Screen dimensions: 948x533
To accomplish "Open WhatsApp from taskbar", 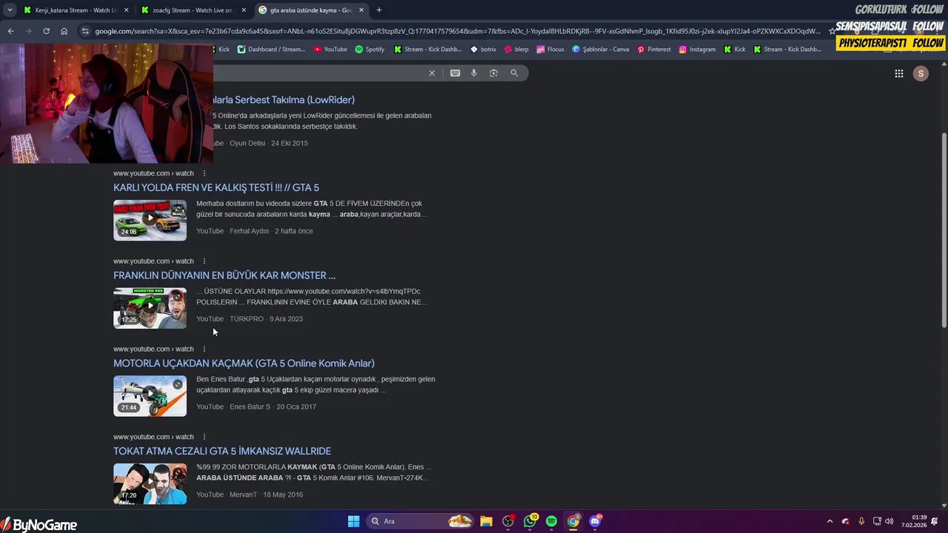I will point(530,521).
